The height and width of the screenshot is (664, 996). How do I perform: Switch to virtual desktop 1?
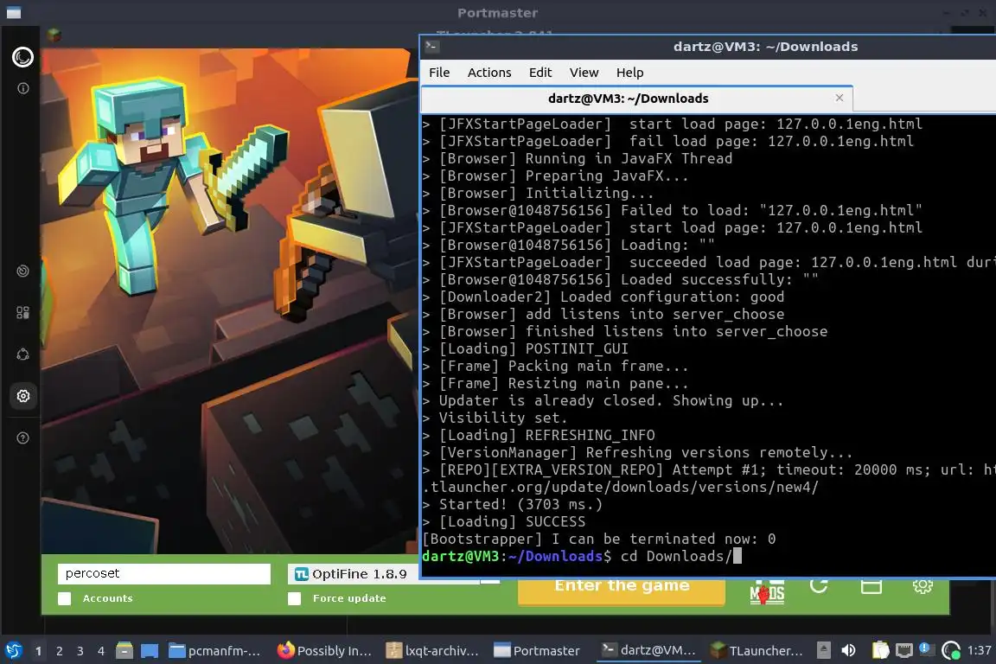point(39,651)
